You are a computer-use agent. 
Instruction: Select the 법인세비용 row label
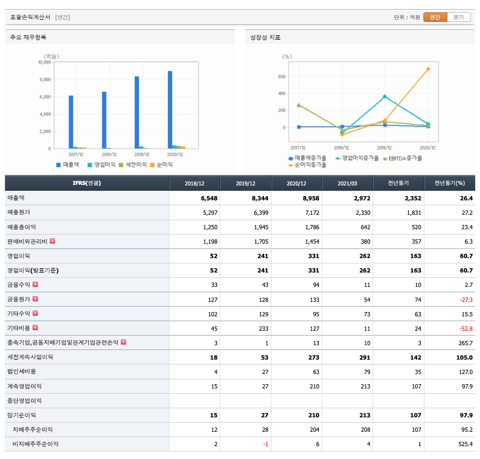point(21,371)
